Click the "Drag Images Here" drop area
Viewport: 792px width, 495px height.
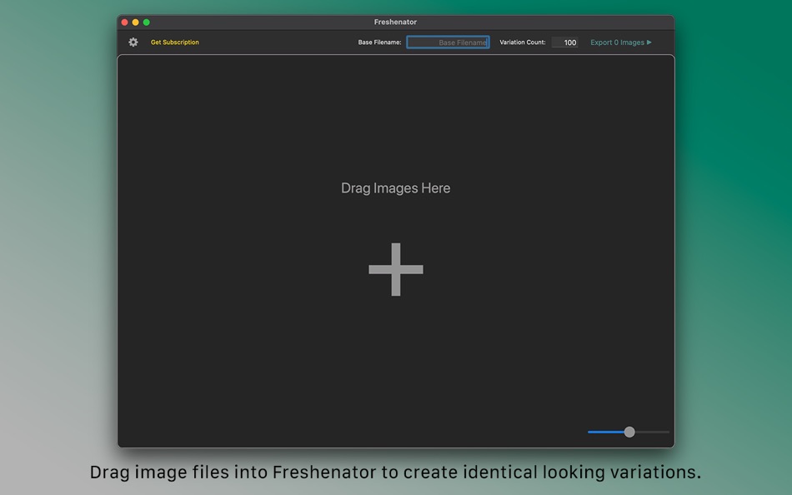(x=395, y=187)
